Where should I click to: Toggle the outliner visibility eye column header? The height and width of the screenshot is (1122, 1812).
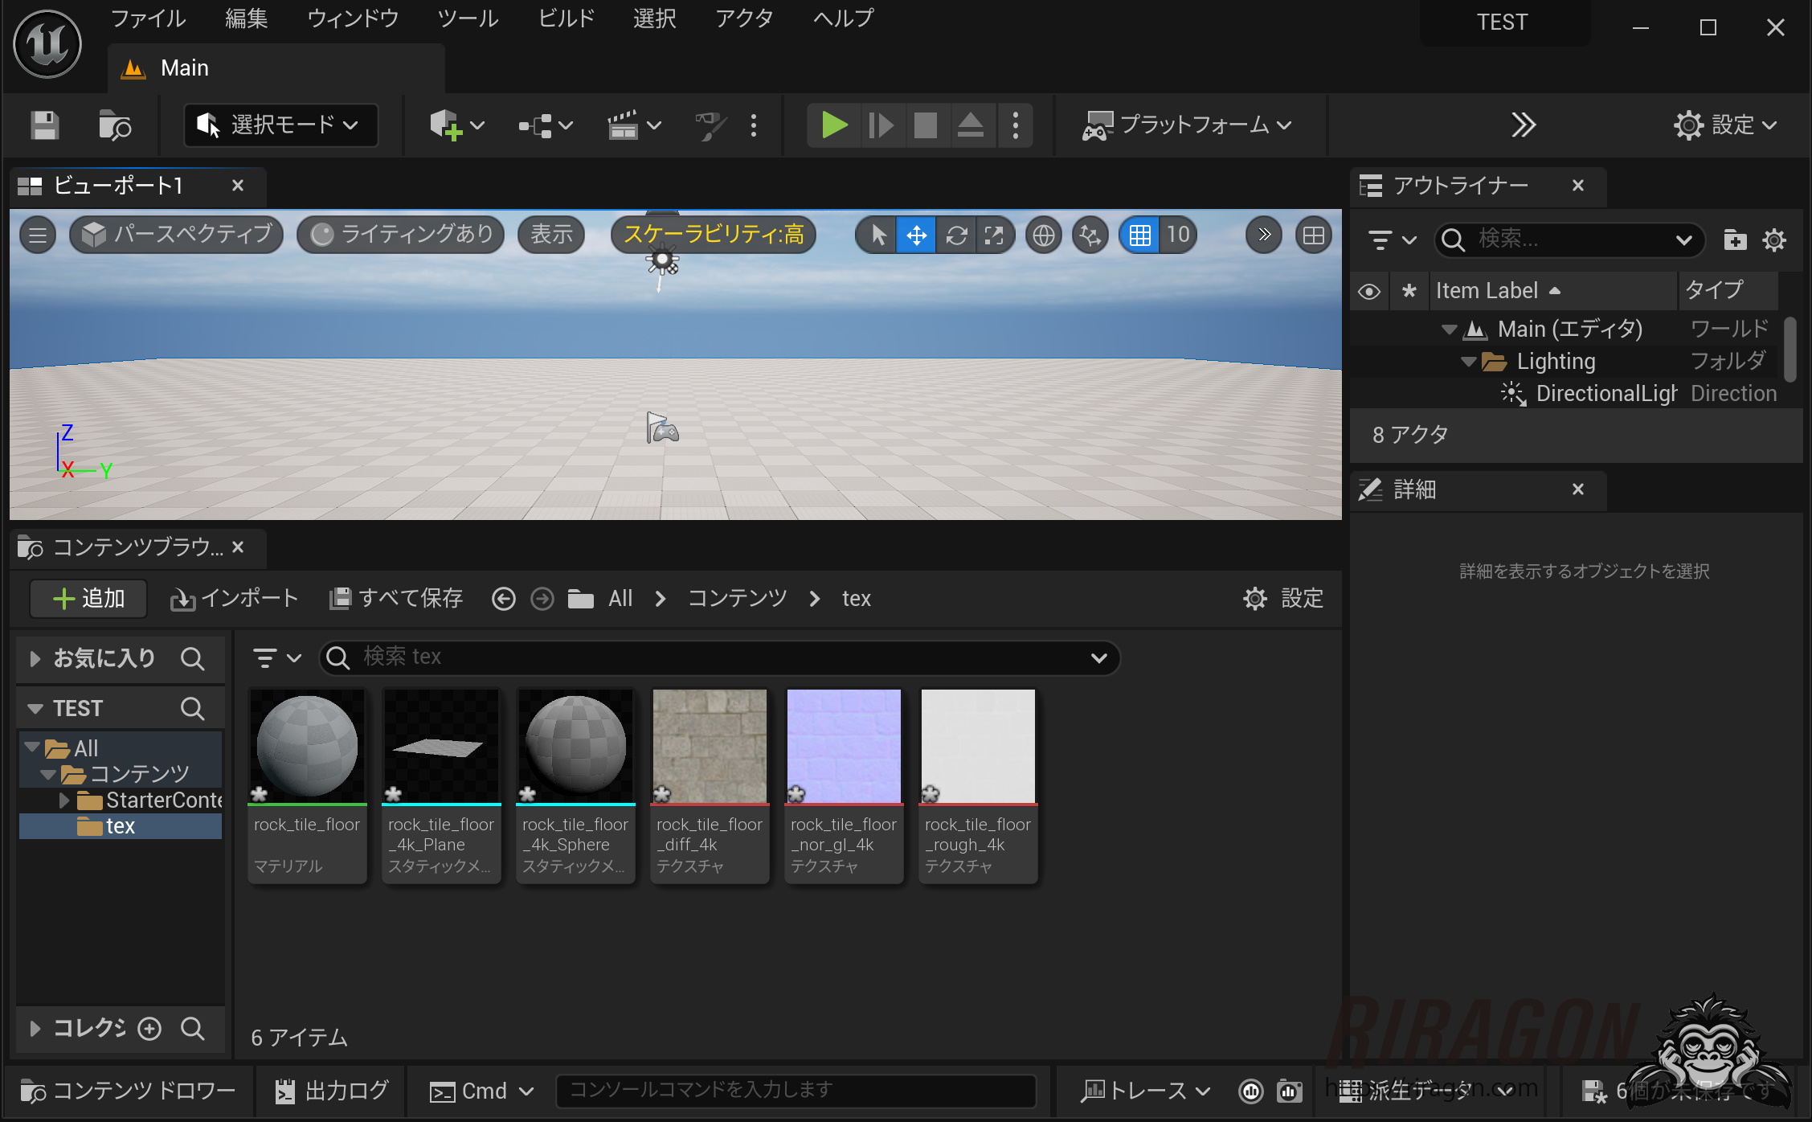click(x=1369, y=291)
